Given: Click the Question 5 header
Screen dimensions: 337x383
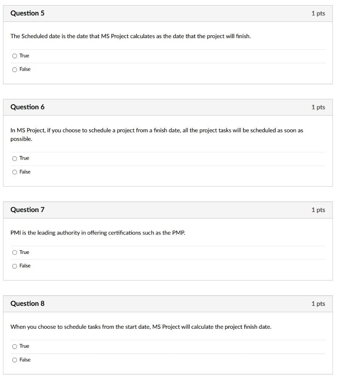Looking at the screenshot, I should tap(28, 13).
